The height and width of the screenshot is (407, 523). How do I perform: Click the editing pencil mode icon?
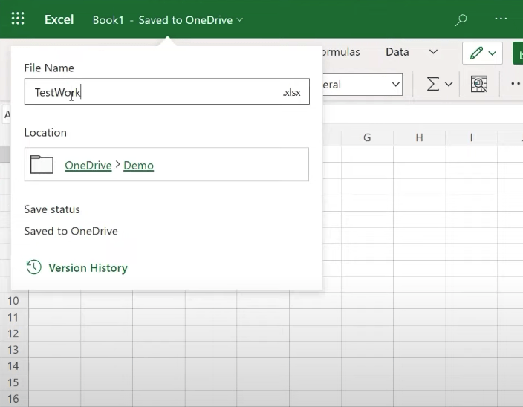coord(476,53)
